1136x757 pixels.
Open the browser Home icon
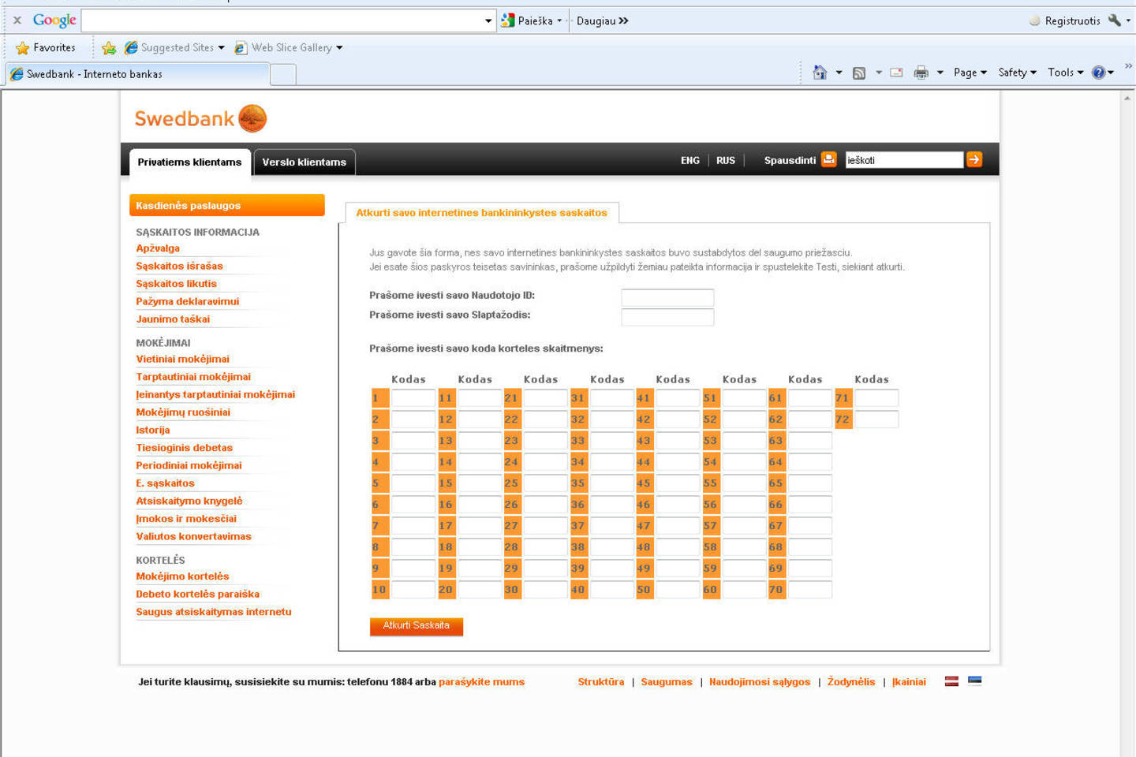click(820, 73)
